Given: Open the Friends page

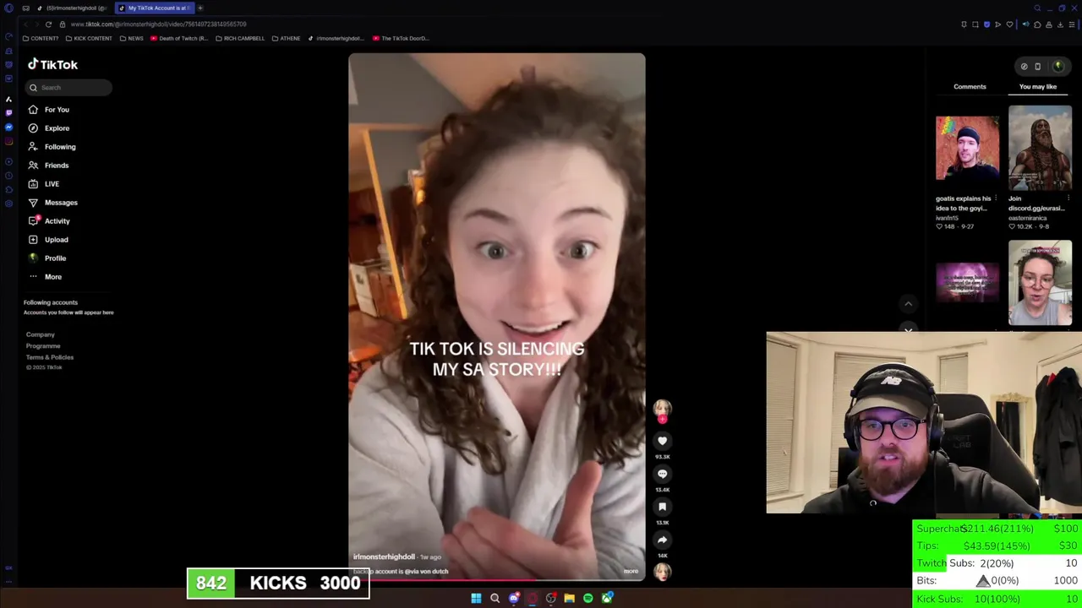Looking at the screenshot, I should [48, 166].
